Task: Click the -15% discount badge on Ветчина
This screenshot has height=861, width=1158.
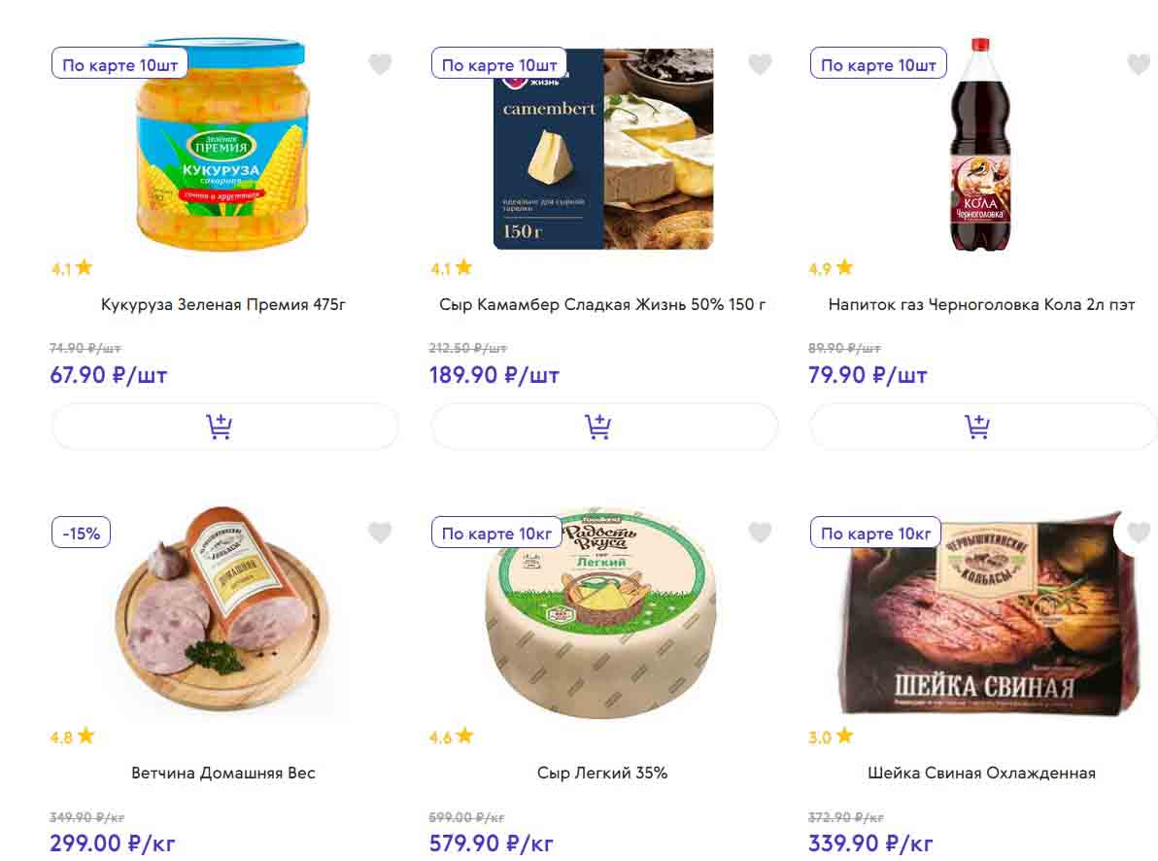Action: [x=82, y=533]
